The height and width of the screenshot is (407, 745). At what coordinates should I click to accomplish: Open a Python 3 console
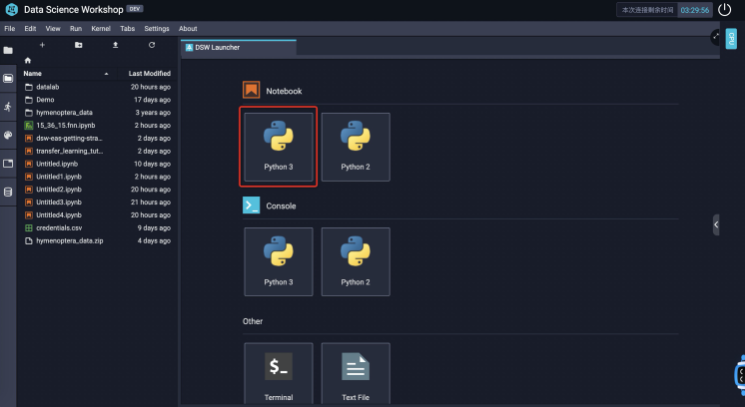pos(279,261)
